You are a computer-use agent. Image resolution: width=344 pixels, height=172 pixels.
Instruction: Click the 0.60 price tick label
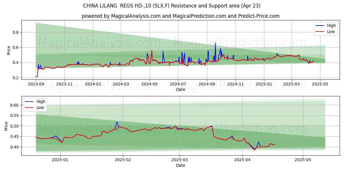[15, 105]
